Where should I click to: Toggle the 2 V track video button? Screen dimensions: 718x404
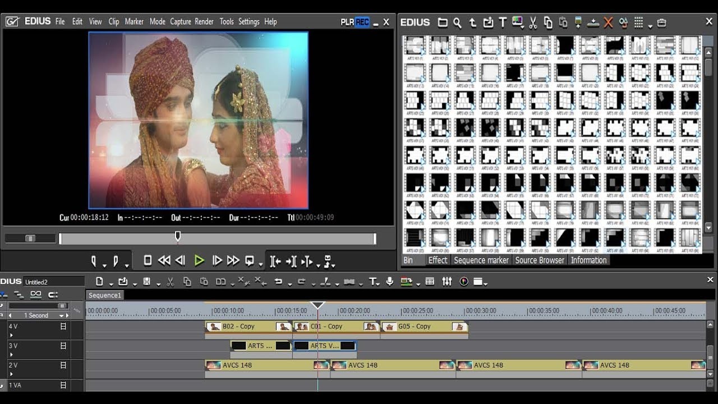pyautogui.click(x=63, y=365)
